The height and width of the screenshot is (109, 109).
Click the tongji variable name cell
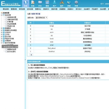52,26
